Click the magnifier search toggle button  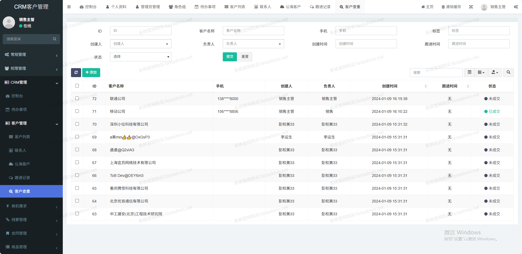coord(508,72)
